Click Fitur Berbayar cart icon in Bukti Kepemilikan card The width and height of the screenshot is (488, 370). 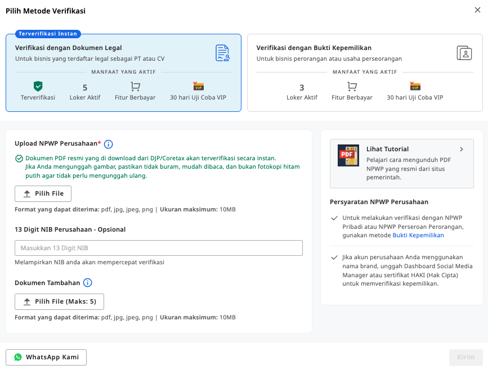click(352, 86)
